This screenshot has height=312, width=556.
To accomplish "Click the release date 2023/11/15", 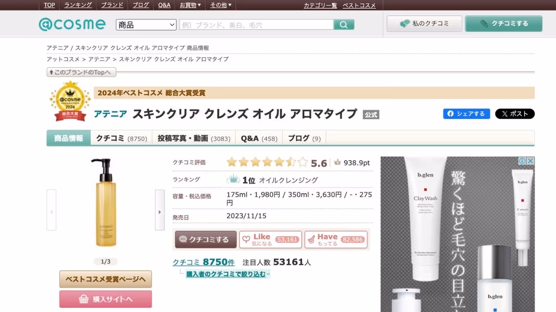I will click(246, 216).
